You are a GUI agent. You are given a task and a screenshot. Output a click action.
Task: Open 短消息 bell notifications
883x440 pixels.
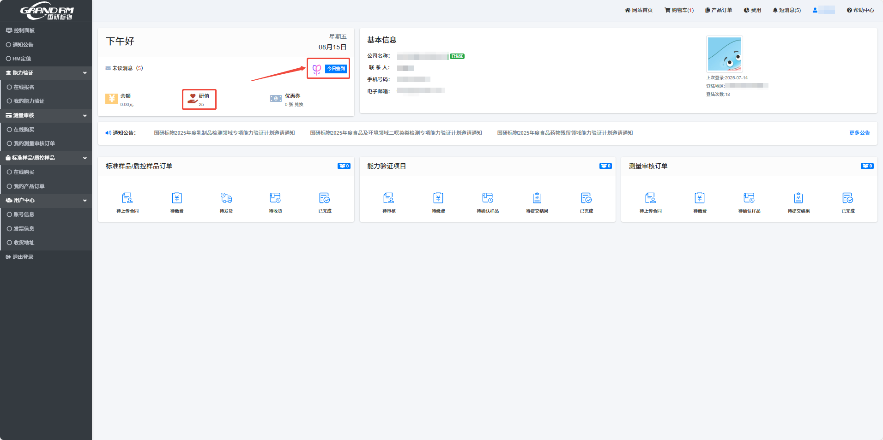[787, 10]
